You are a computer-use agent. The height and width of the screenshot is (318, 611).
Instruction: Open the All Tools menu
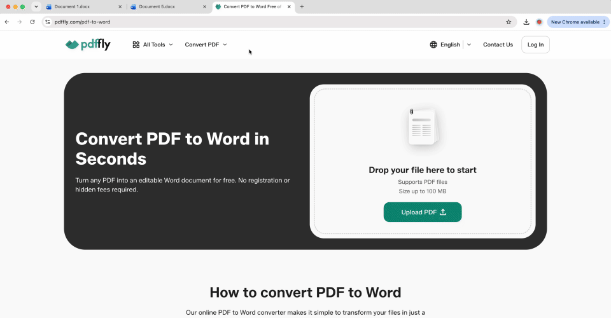click(152, 45)
